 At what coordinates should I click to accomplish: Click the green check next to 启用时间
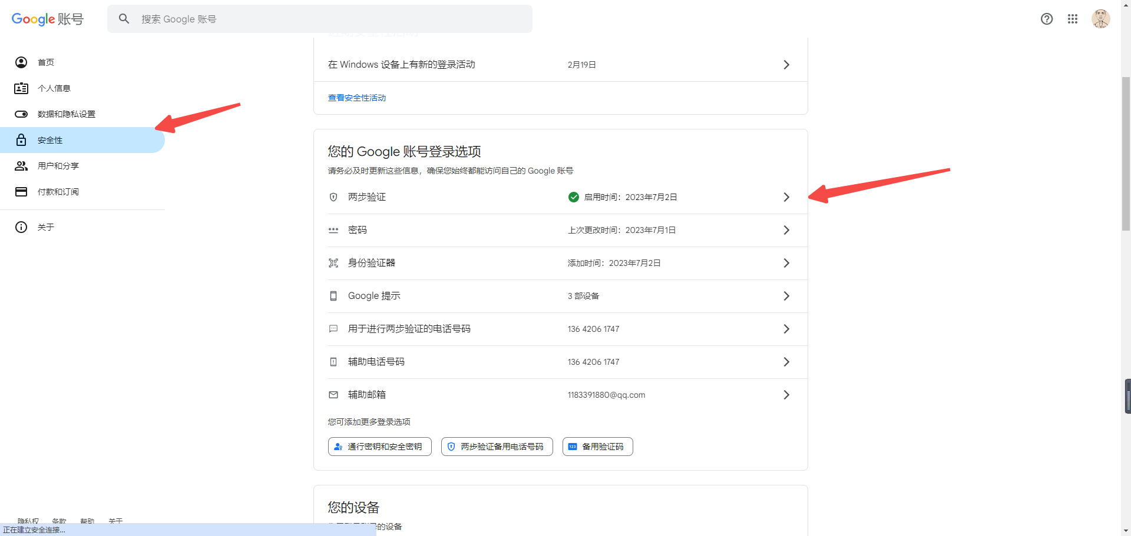(x=574, y=197)
